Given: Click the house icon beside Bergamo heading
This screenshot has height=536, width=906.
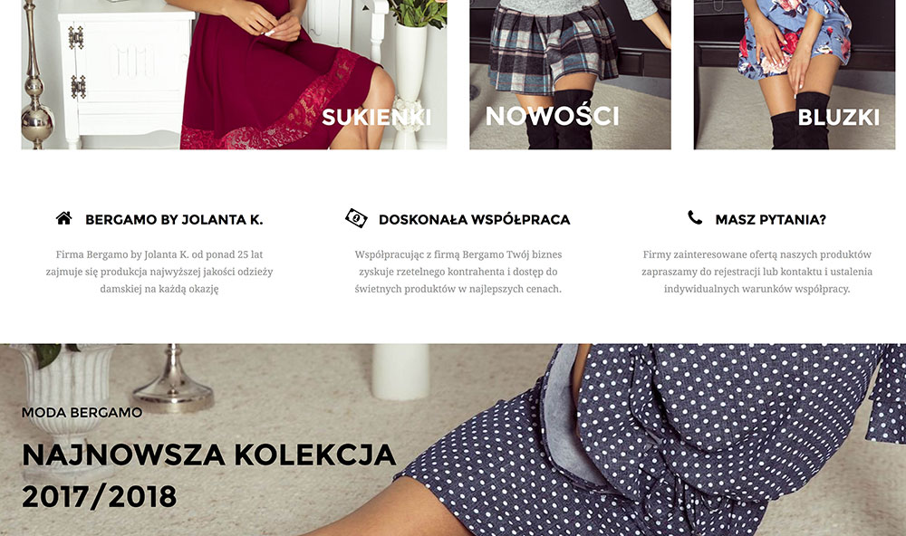Looking at the screenshot, I should pyautogui.click(x=64, y=218).
